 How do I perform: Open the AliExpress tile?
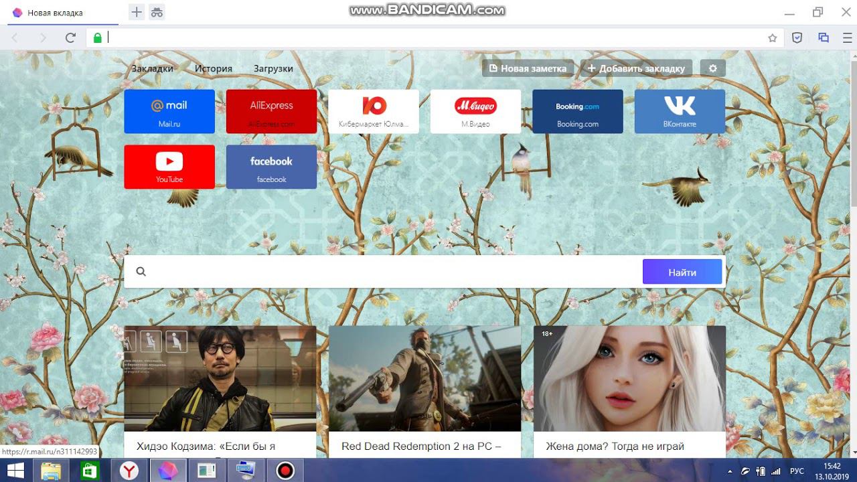[271, 111]
